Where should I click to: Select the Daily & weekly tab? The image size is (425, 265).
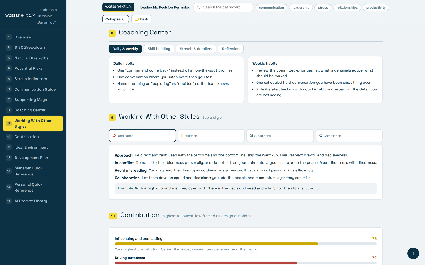[x=125, y=49]
